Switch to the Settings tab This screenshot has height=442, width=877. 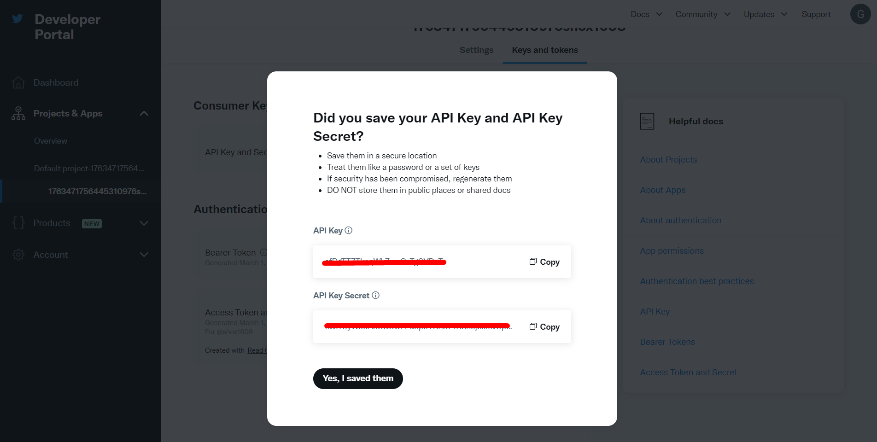tap(476, 50)
